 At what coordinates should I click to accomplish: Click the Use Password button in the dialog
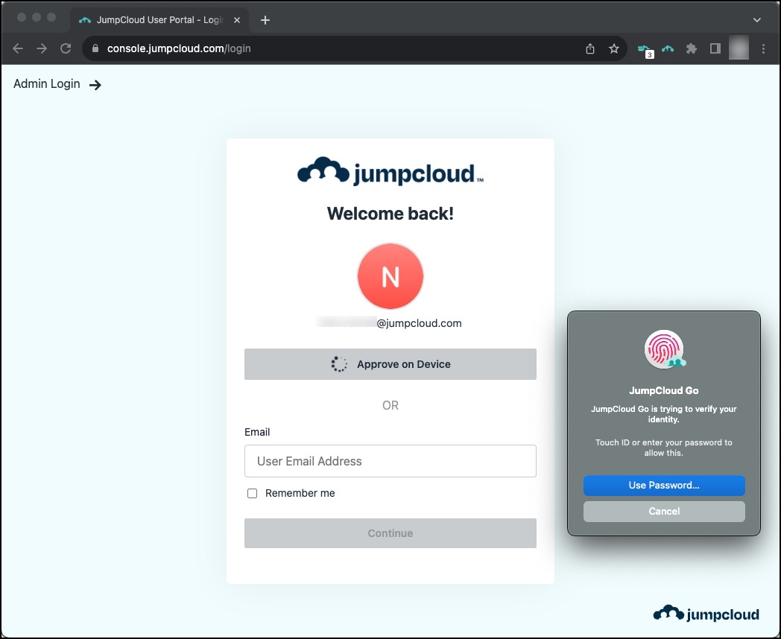(663, 486)
